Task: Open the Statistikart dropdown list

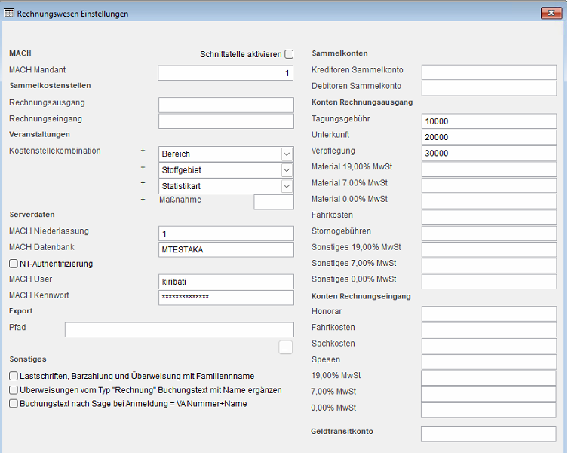Action: pyautogui.click(x=226, y=186)
